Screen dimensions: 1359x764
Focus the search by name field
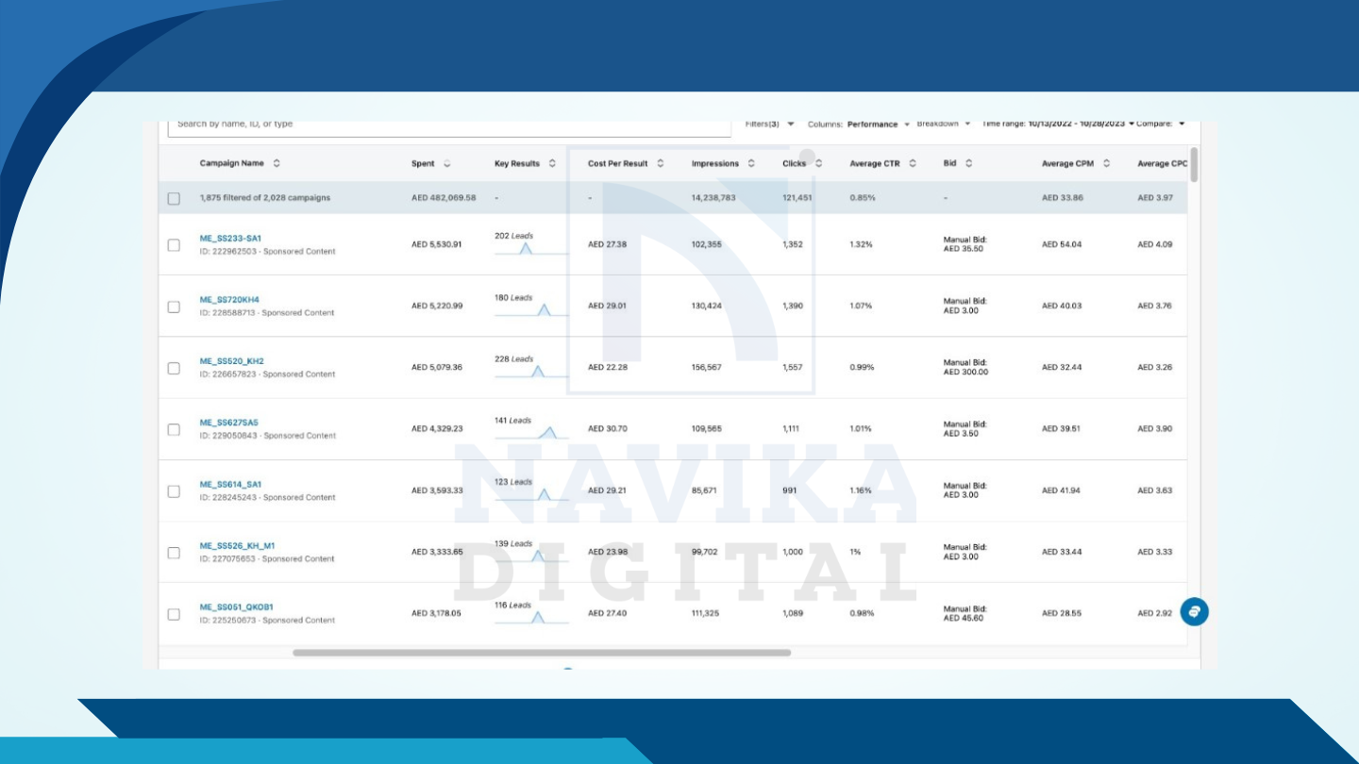click(x=449, y=125)
